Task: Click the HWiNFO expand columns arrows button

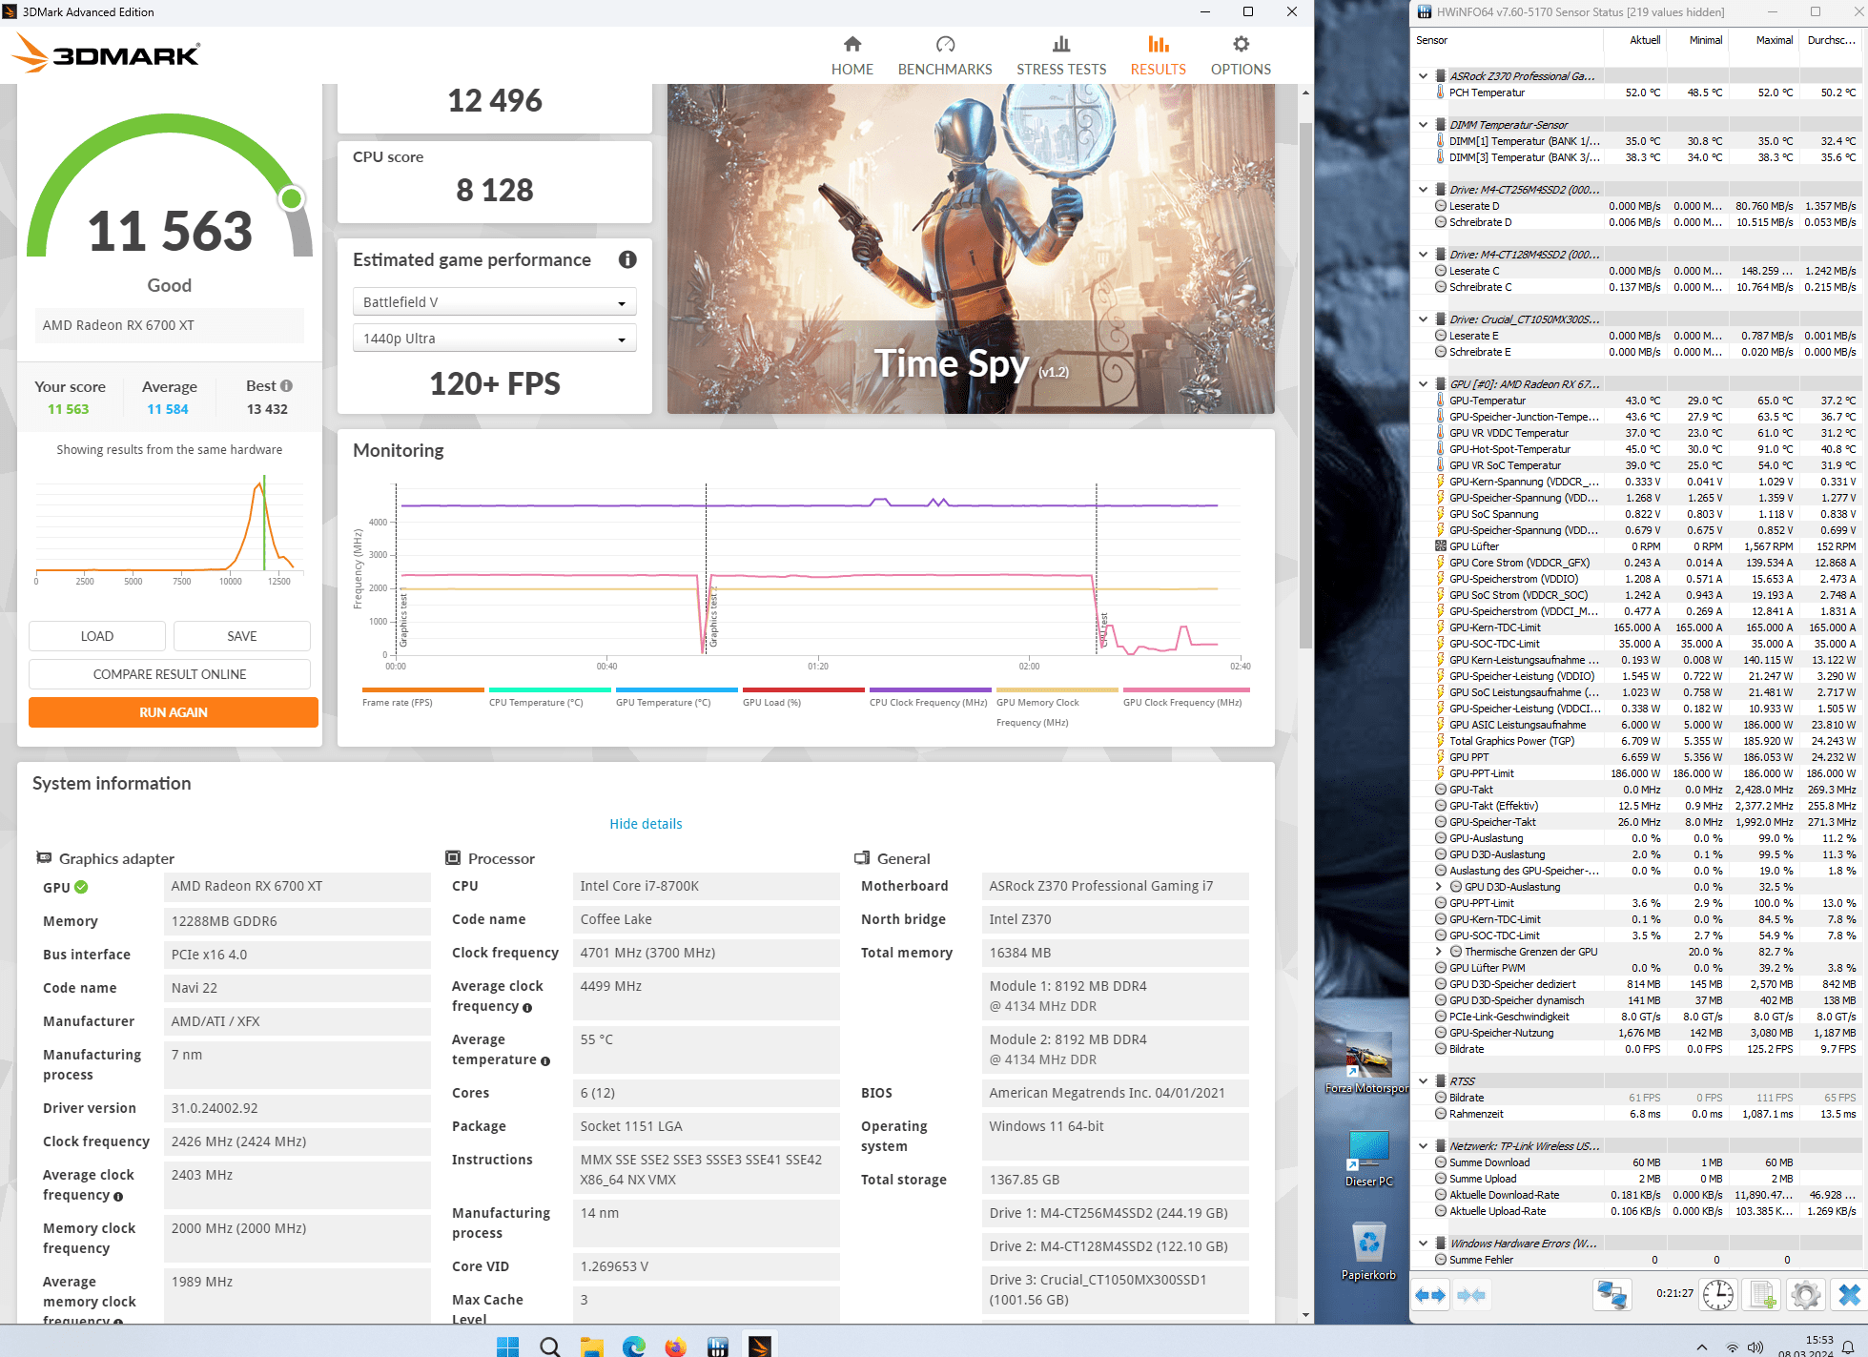Action: pyautogui.click(x=1431, y=1294)
